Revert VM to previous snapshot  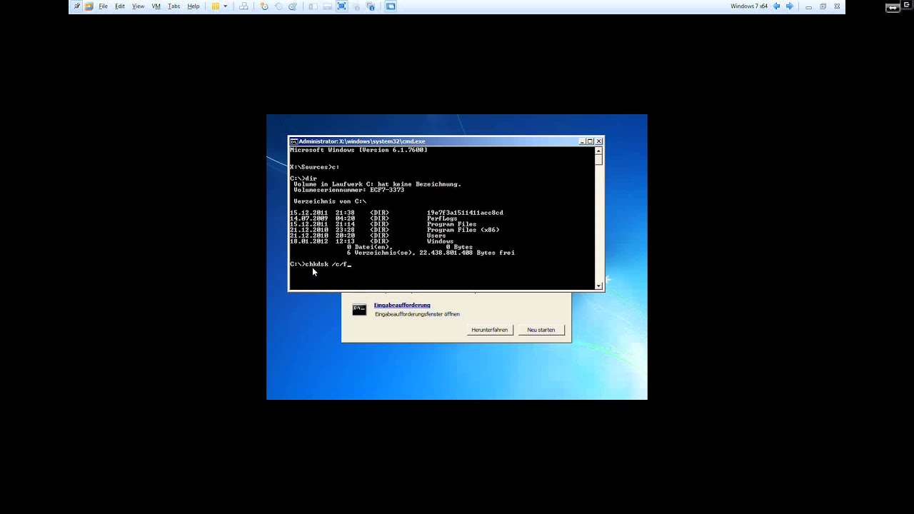[x=278, y=6]
